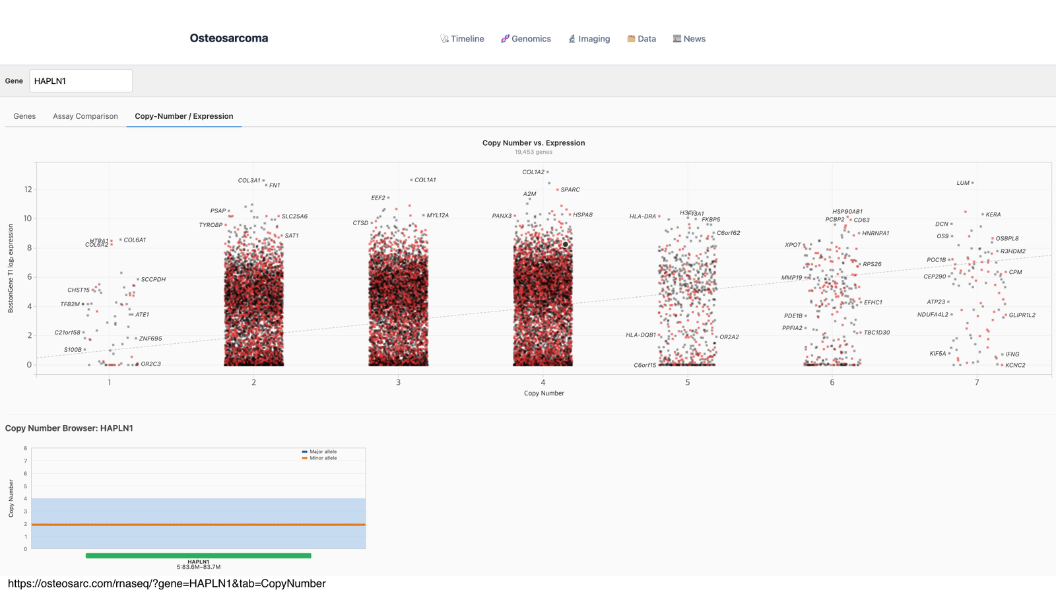Image resolution: width=1056 pixels, height=594 pixels.
Task: Click the XPOT gene label
Action: coord(793,245)
